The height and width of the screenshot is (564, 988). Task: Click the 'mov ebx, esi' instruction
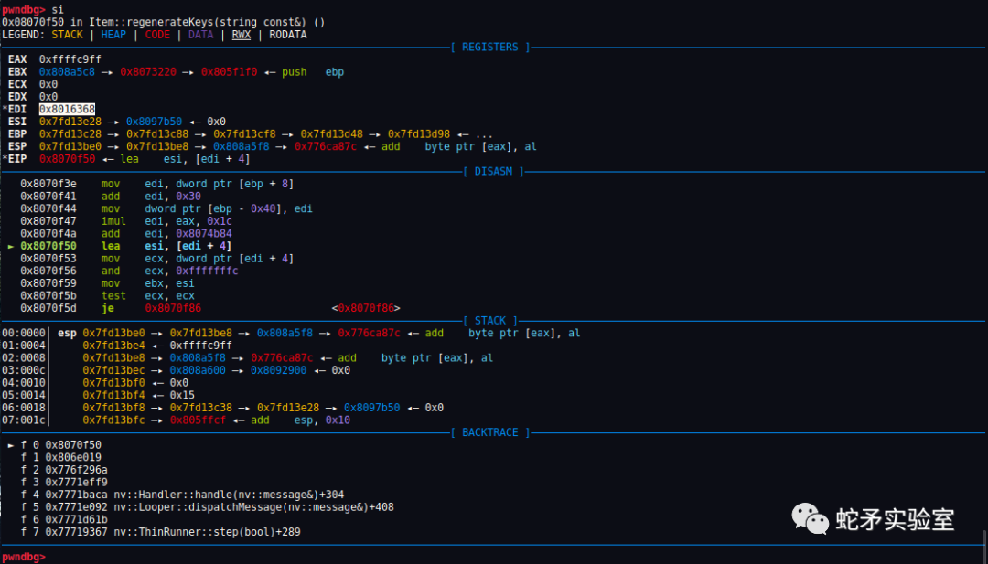click(x=147, y=284)
